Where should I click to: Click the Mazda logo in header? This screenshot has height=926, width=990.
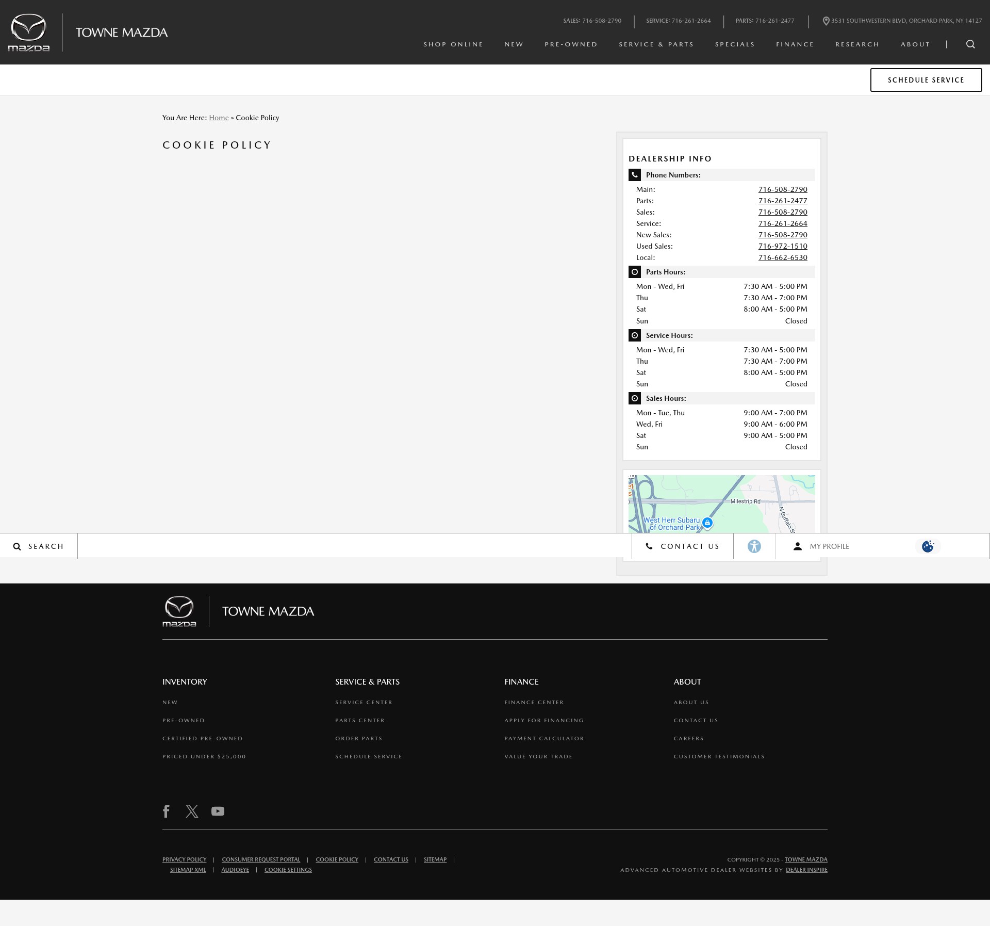[29, 33]
